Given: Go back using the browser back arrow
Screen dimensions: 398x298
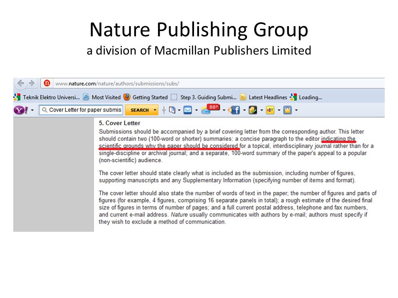Looking at the screenshot, I should [21, 83].
